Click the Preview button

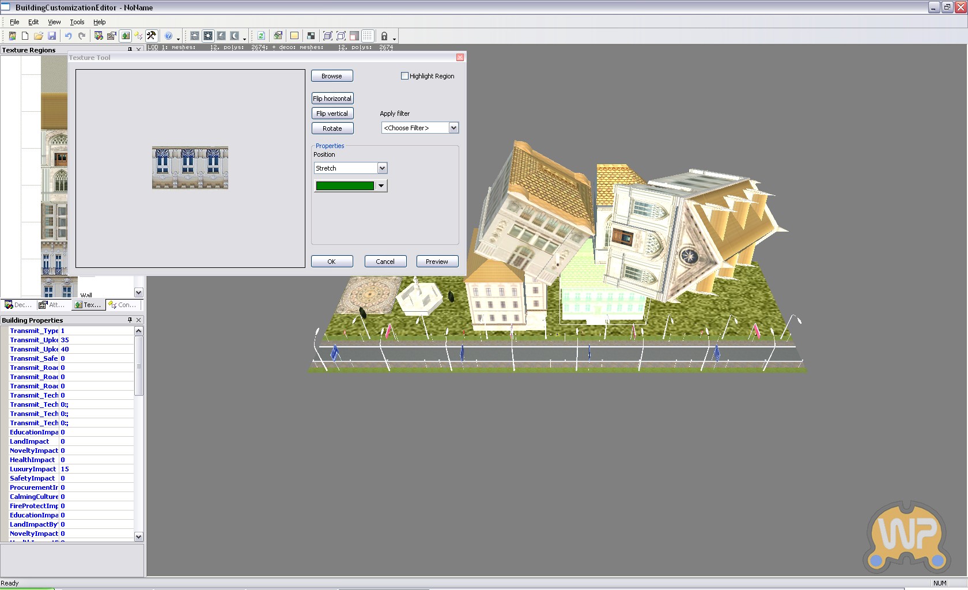[x=437, y=262]
